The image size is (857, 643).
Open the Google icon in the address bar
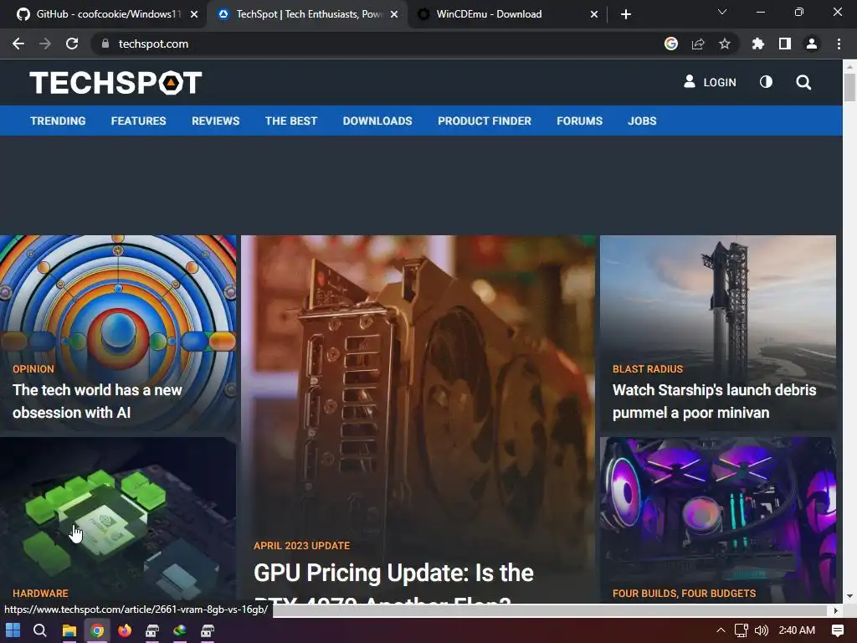tap(671, 44)
